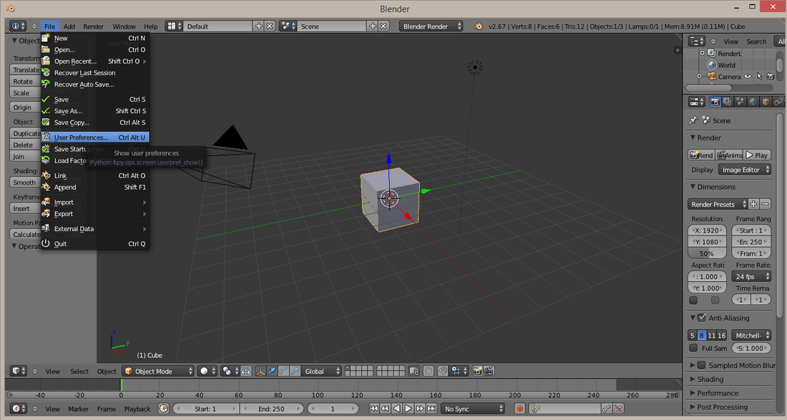Click the translate manipulator arrow icon

[x=272, y=371]
